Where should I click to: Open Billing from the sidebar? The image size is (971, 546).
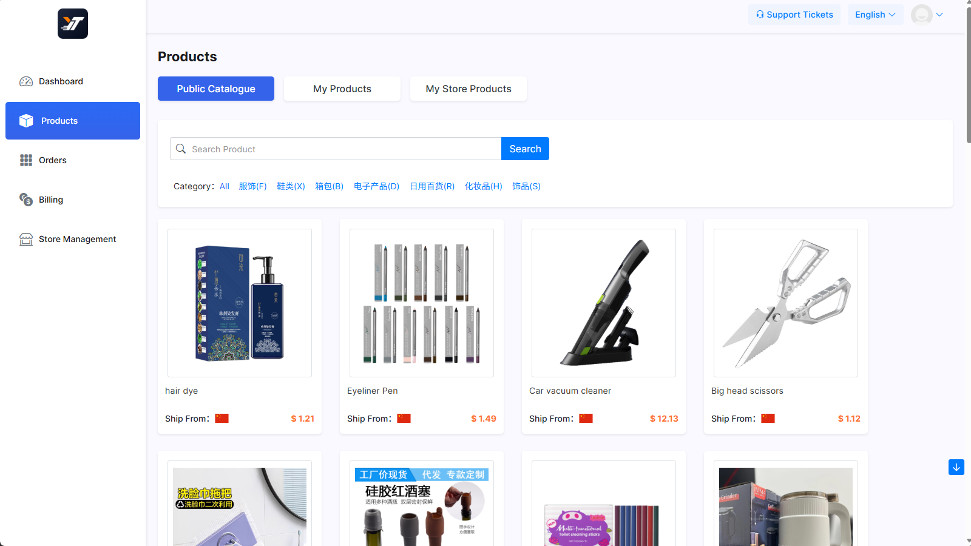coord(73,200)
